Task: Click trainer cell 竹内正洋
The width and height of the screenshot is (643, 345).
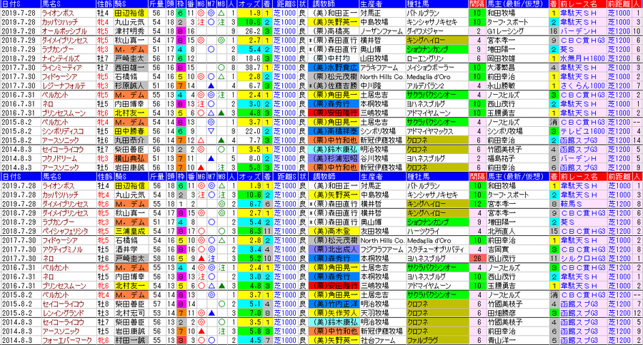Action: 334,304
